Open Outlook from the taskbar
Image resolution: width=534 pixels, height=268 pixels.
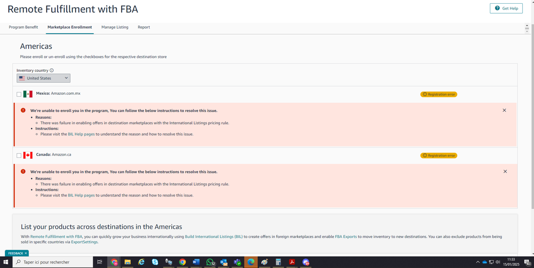[224, 262]
